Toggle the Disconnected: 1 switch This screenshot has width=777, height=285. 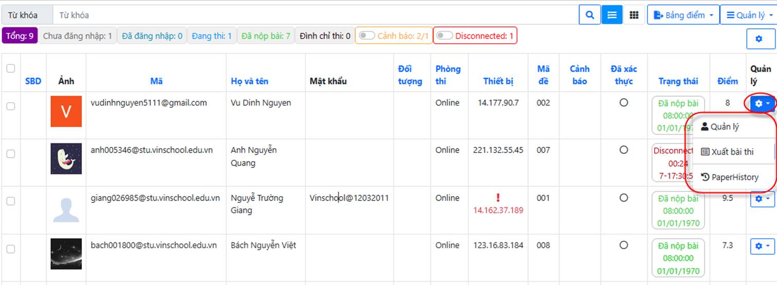(x=445, y=36)
